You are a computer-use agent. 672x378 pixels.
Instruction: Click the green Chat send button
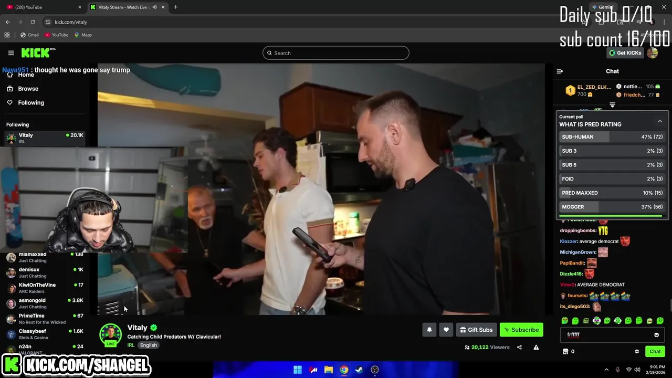coord(655,352)
